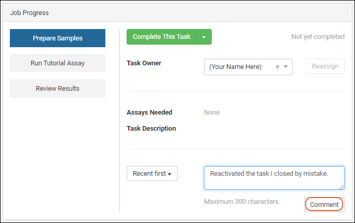
Task: Click the Task Description label
Action: (151, 129)
